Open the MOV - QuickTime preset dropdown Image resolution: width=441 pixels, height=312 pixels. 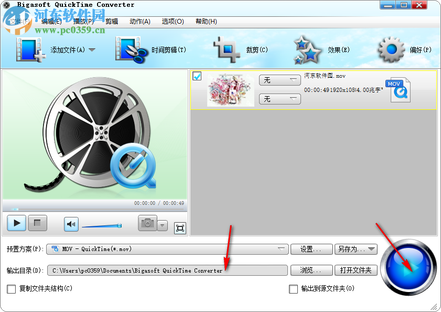281,249
